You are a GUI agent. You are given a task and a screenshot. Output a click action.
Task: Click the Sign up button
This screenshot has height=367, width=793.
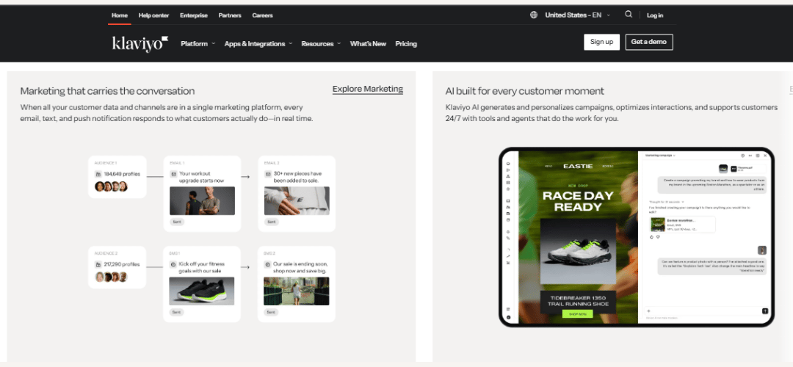602,42
